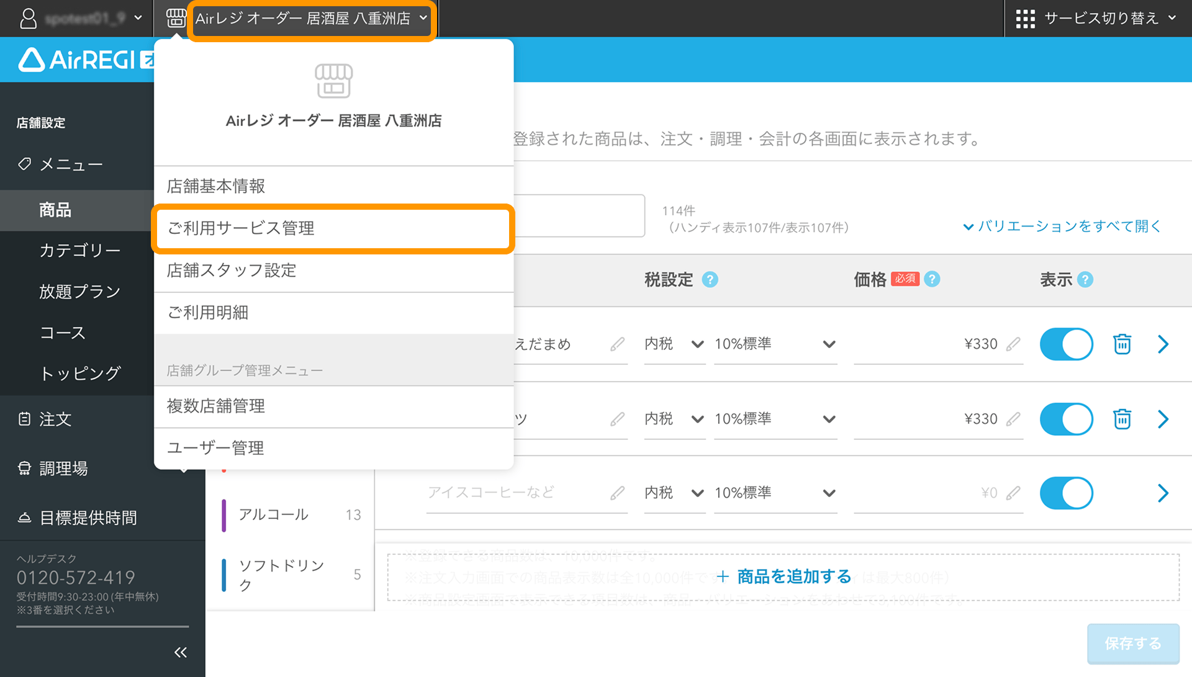Collapse the store name dropdown in top bar
Image resolution: width=1192 pixels, height=677 pixels.
coord(423,18)
